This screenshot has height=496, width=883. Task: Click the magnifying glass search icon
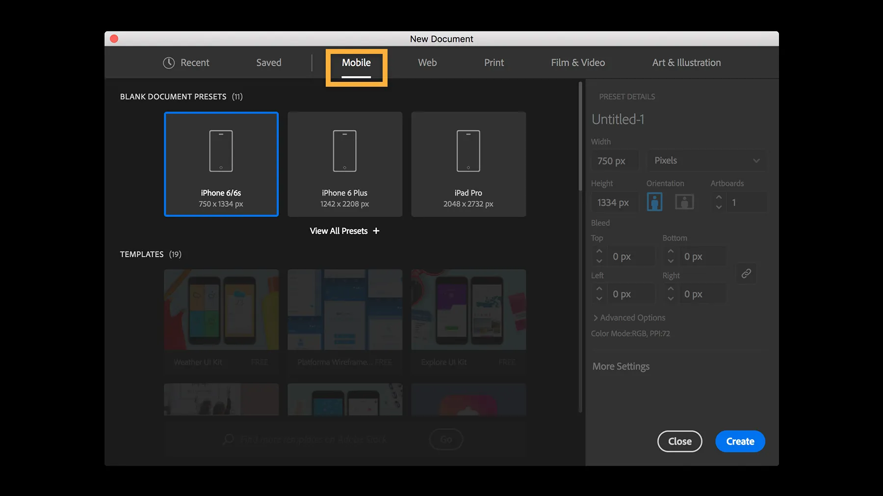pos(227,439)
